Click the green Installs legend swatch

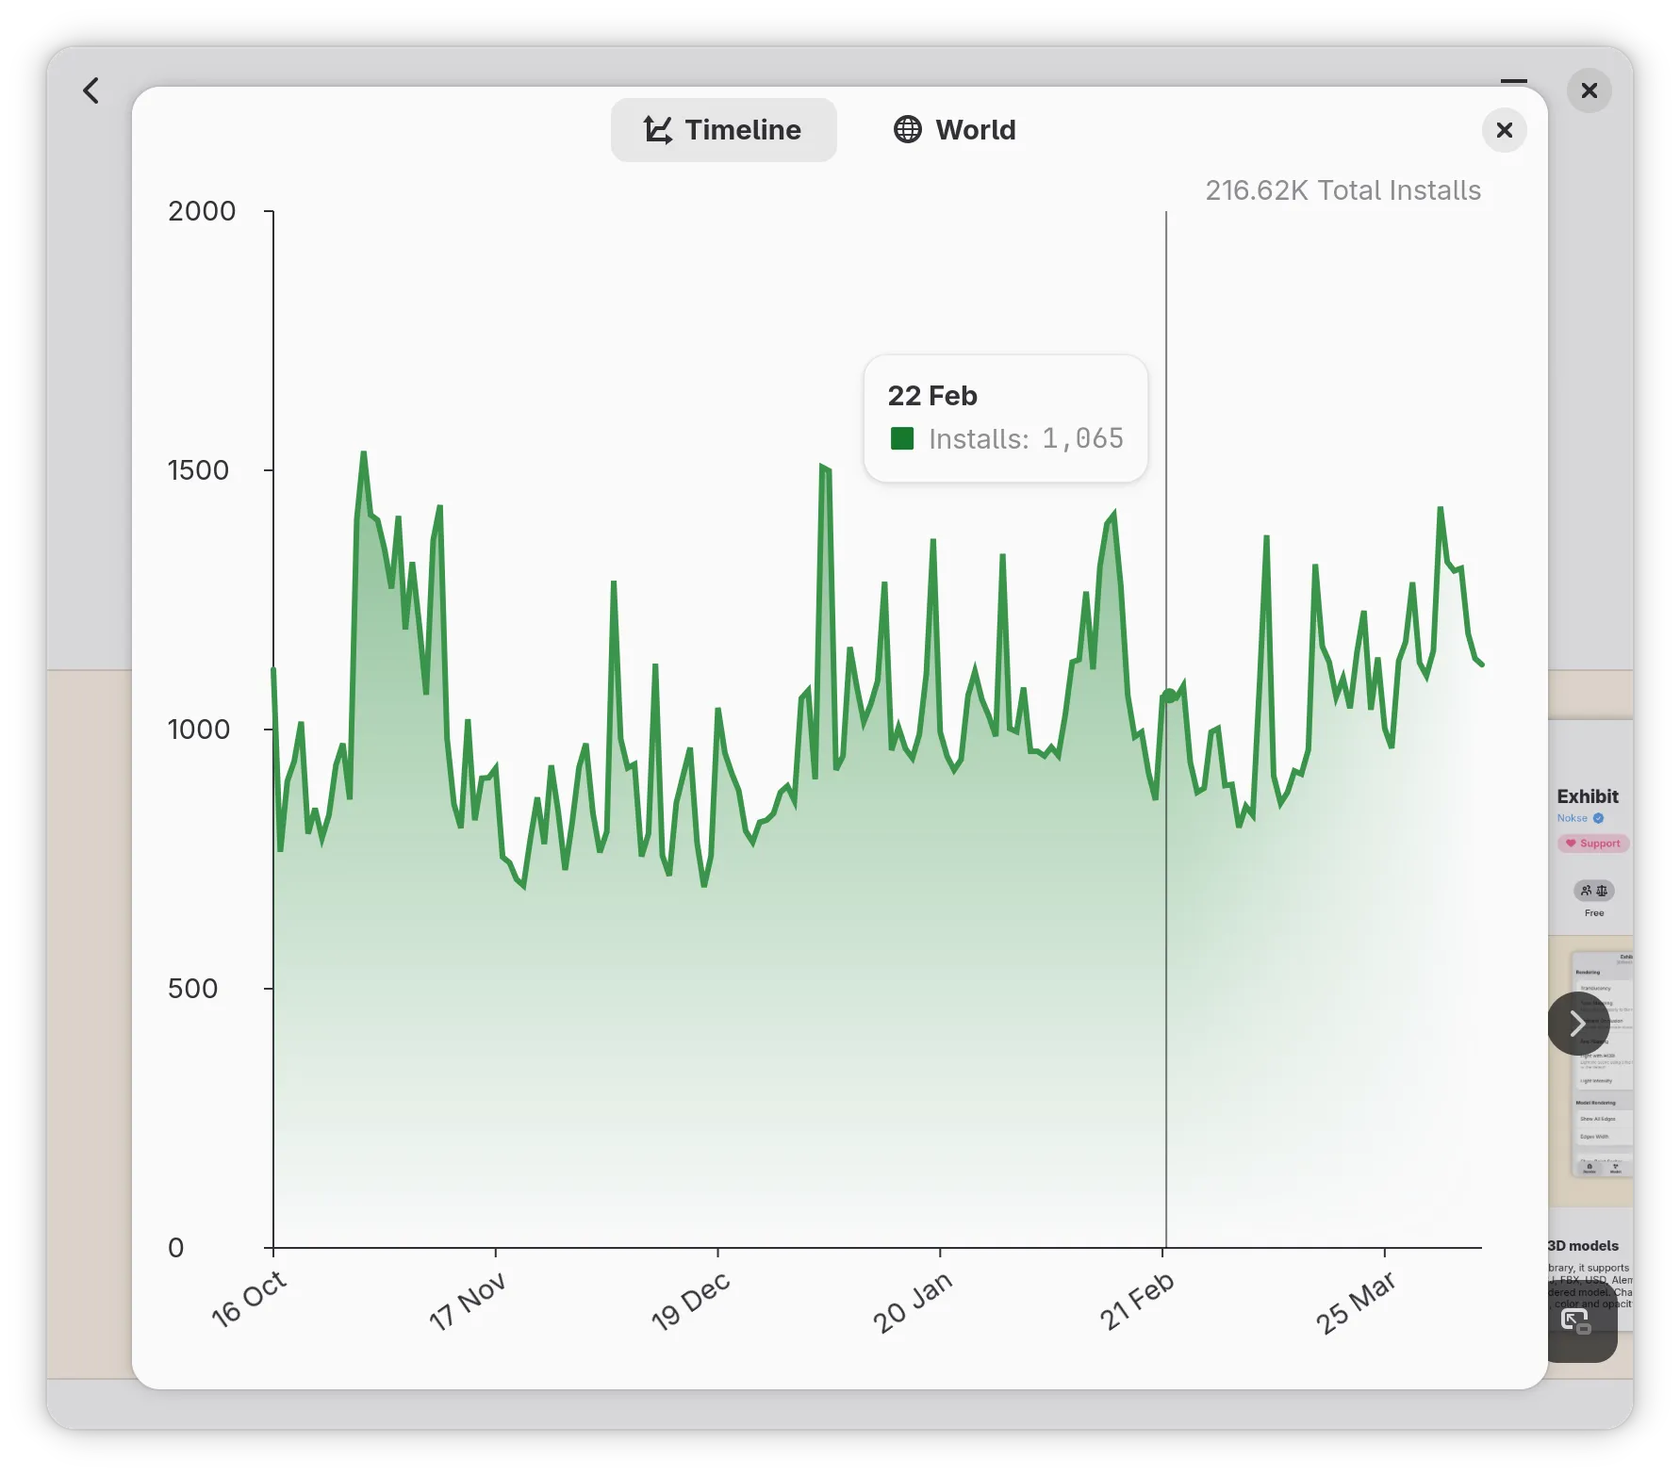click(x=902, y=438)
